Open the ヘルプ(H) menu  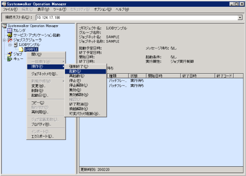pyautogui.click(x=122, y=9)
